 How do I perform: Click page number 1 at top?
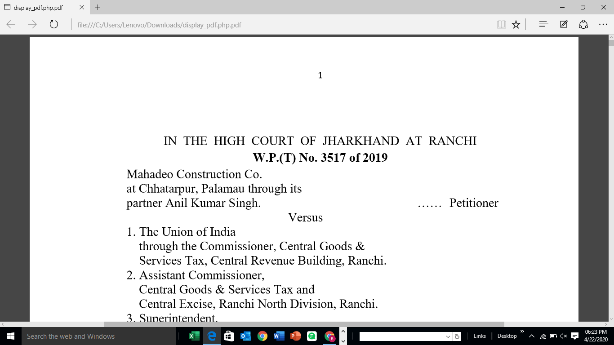point(320,75)
